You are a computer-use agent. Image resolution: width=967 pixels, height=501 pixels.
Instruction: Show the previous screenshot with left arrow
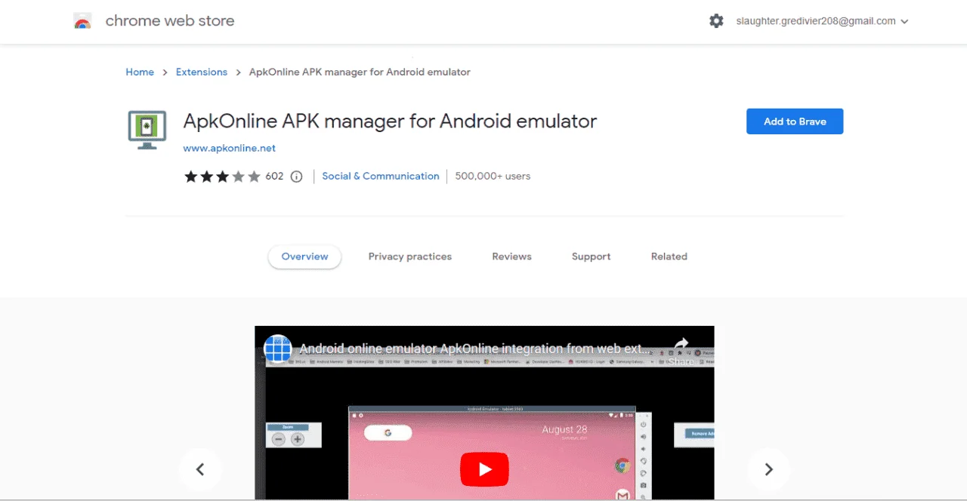point(200,469)
